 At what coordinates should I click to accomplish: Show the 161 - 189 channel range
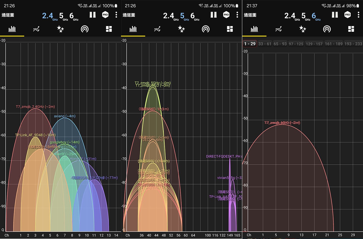point(334,44)
